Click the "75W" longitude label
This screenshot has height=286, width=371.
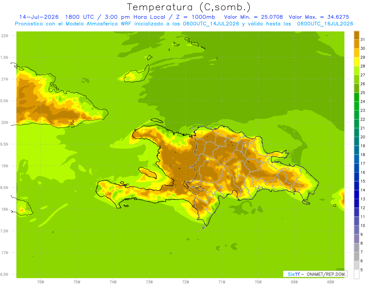(77, 282)
